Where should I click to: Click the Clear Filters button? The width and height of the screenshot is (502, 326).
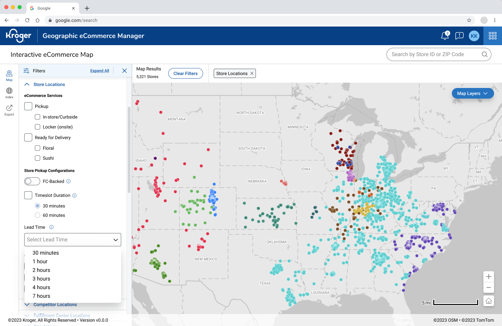tap(186, 73)
